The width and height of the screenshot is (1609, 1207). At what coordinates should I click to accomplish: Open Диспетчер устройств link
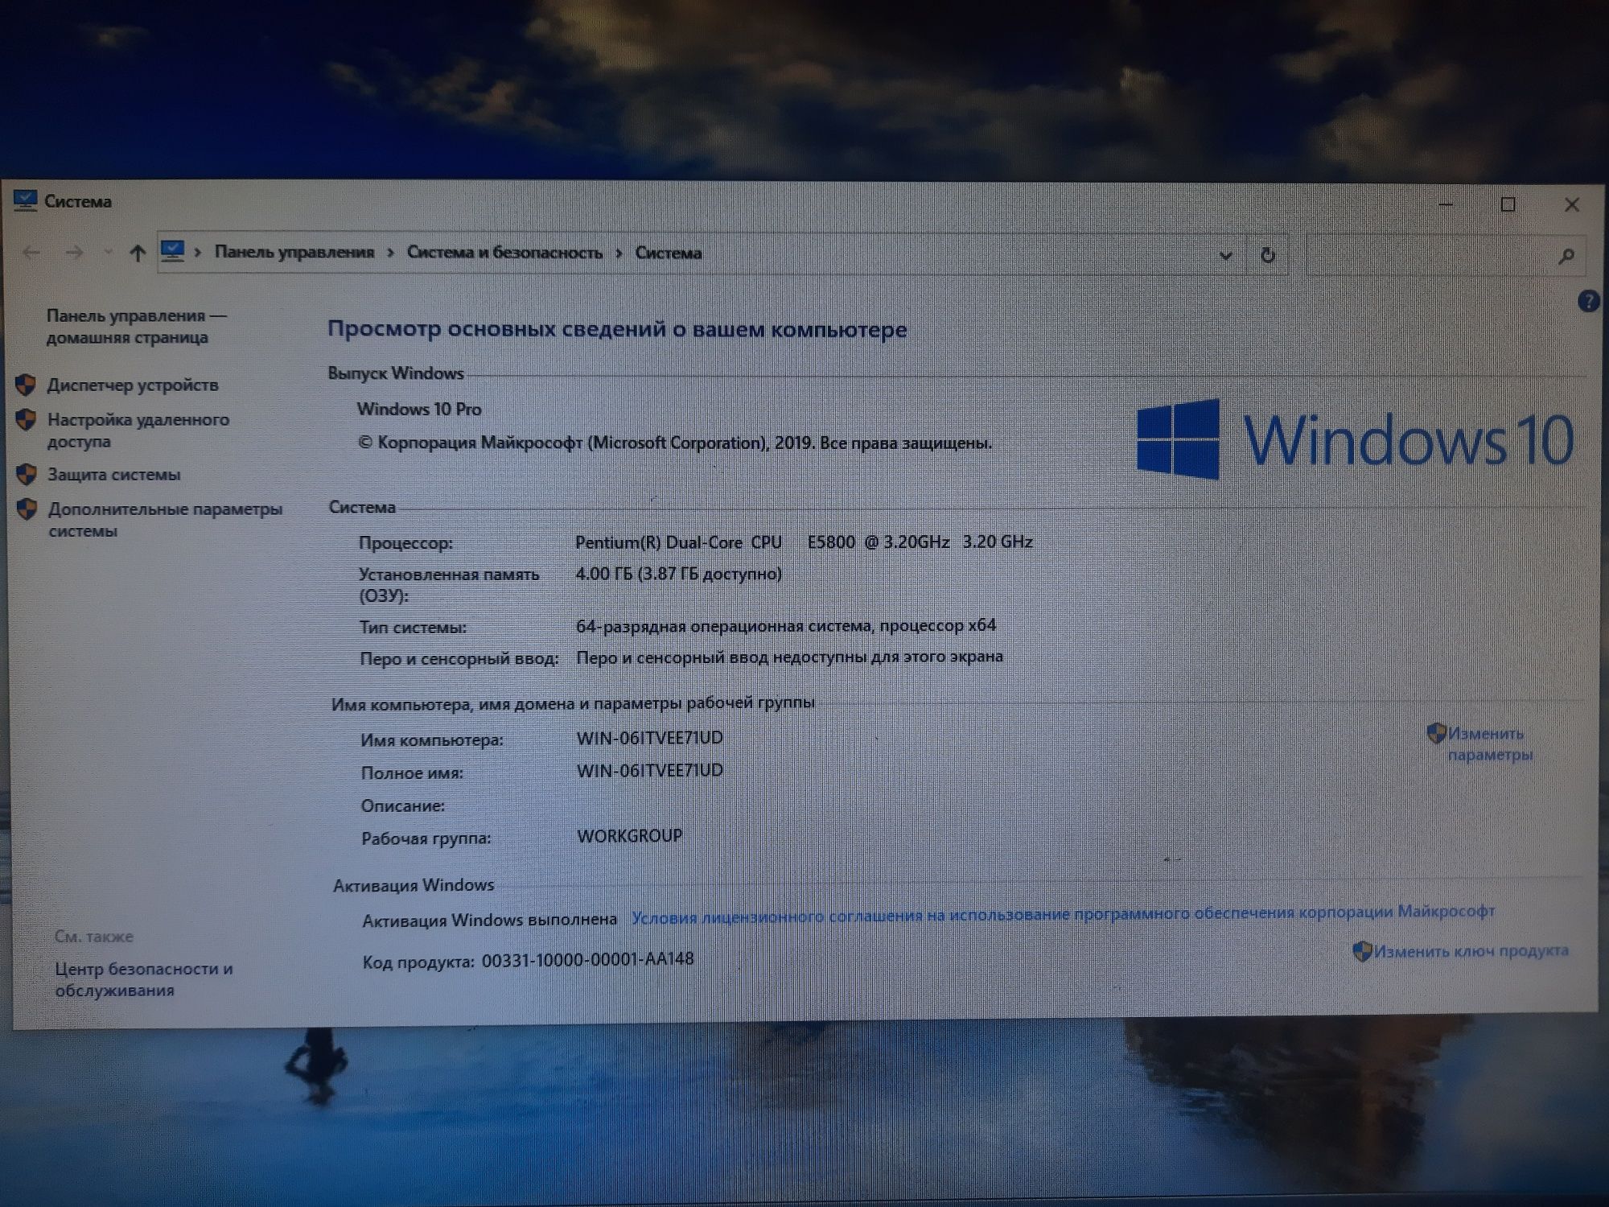click(133, 385)
